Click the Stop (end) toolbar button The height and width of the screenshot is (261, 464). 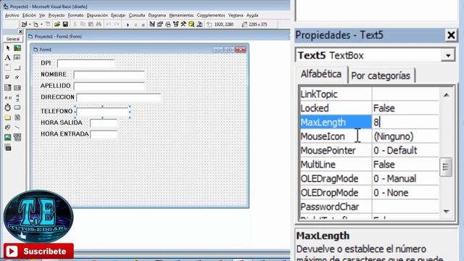[144, 25]
